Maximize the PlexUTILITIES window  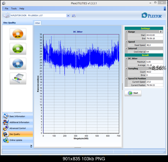point(155,3)
